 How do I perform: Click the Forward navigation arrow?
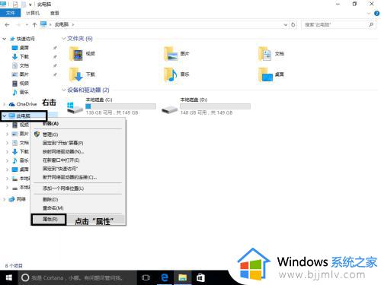point(18,25)
